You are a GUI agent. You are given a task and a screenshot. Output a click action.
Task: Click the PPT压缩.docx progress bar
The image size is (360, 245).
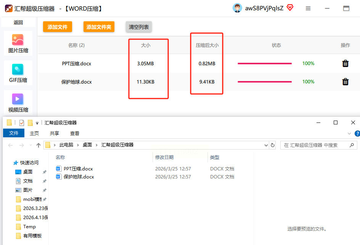click(265, 64)
